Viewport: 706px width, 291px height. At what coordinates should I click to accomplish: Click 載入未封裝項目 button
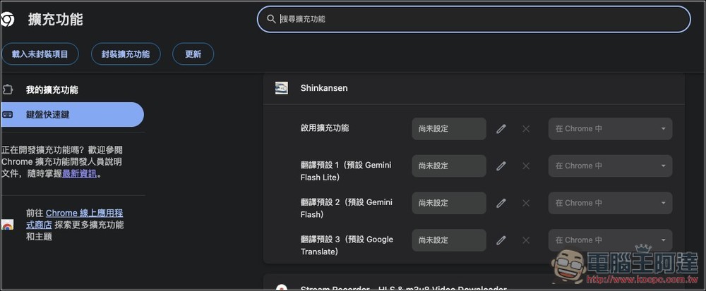[40, 54]
